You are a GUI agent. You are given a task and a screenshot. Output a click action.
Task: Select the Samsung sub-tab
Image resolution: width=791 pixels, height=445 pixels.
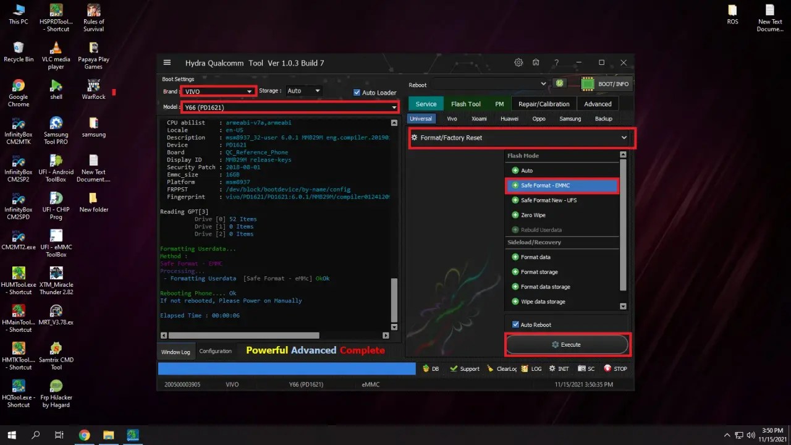pyautogui.click(x=570, y=119)
